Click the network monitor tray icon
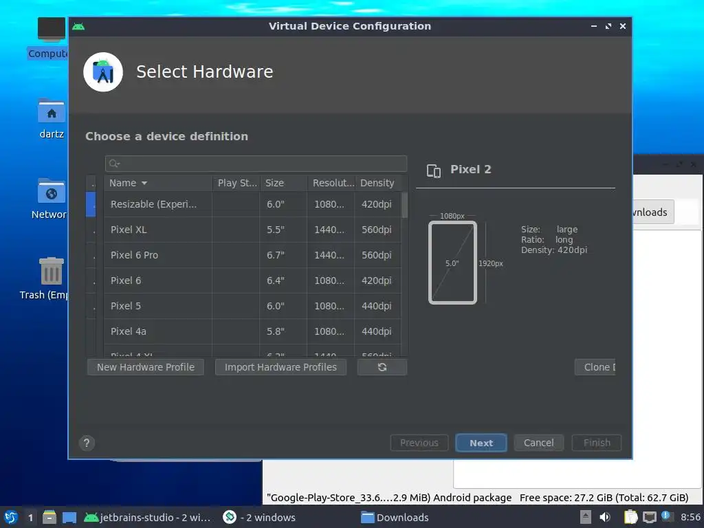 point(649,517)
